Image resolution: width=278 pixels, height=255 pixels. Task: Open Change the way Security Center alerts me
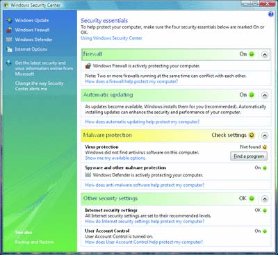pyautogui.click(x=39, y=86)
